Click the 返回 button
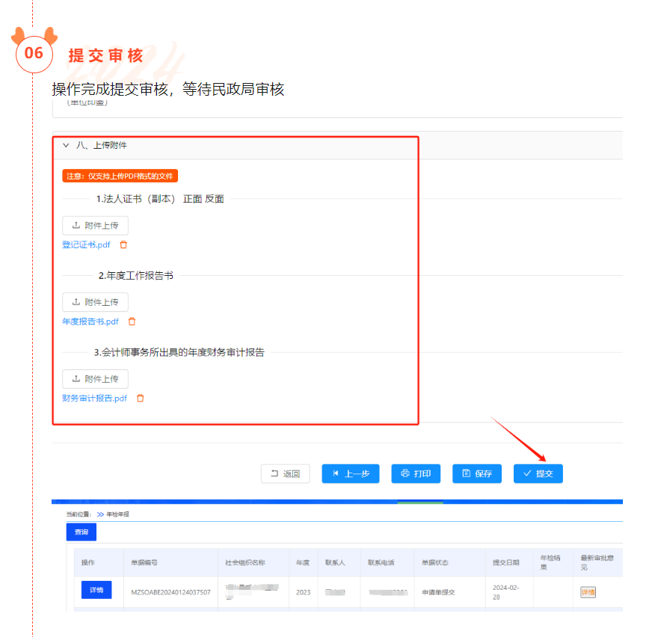The image size is (652, 637). click(x=285, y=473)
